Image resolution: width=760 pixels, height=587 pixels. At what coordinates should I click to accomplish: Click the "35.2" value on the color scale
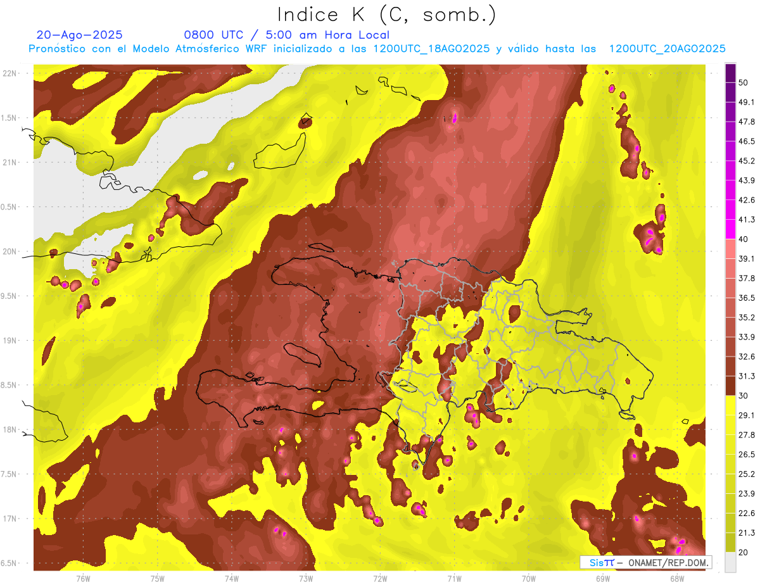click(747, 317)
